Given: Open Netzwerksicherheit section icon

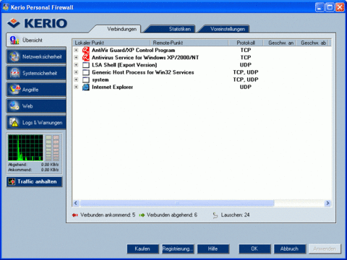Looking at the screenshot, I should [x=14, y=56].
